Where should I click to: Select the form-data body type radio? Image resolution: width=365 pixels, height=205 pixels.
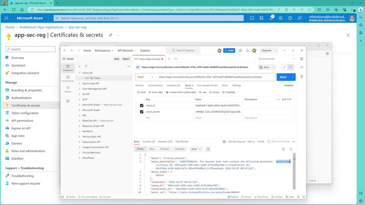tap(150, 92)
